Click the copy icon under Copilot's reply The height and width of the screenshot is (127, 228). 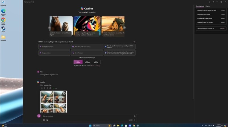pos(47,88)
